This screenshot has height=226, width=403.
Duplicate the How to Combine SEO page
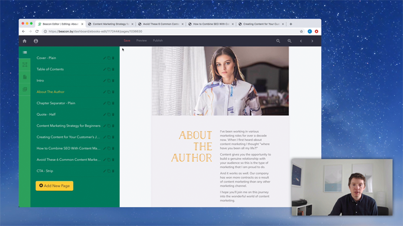(109, 149)
